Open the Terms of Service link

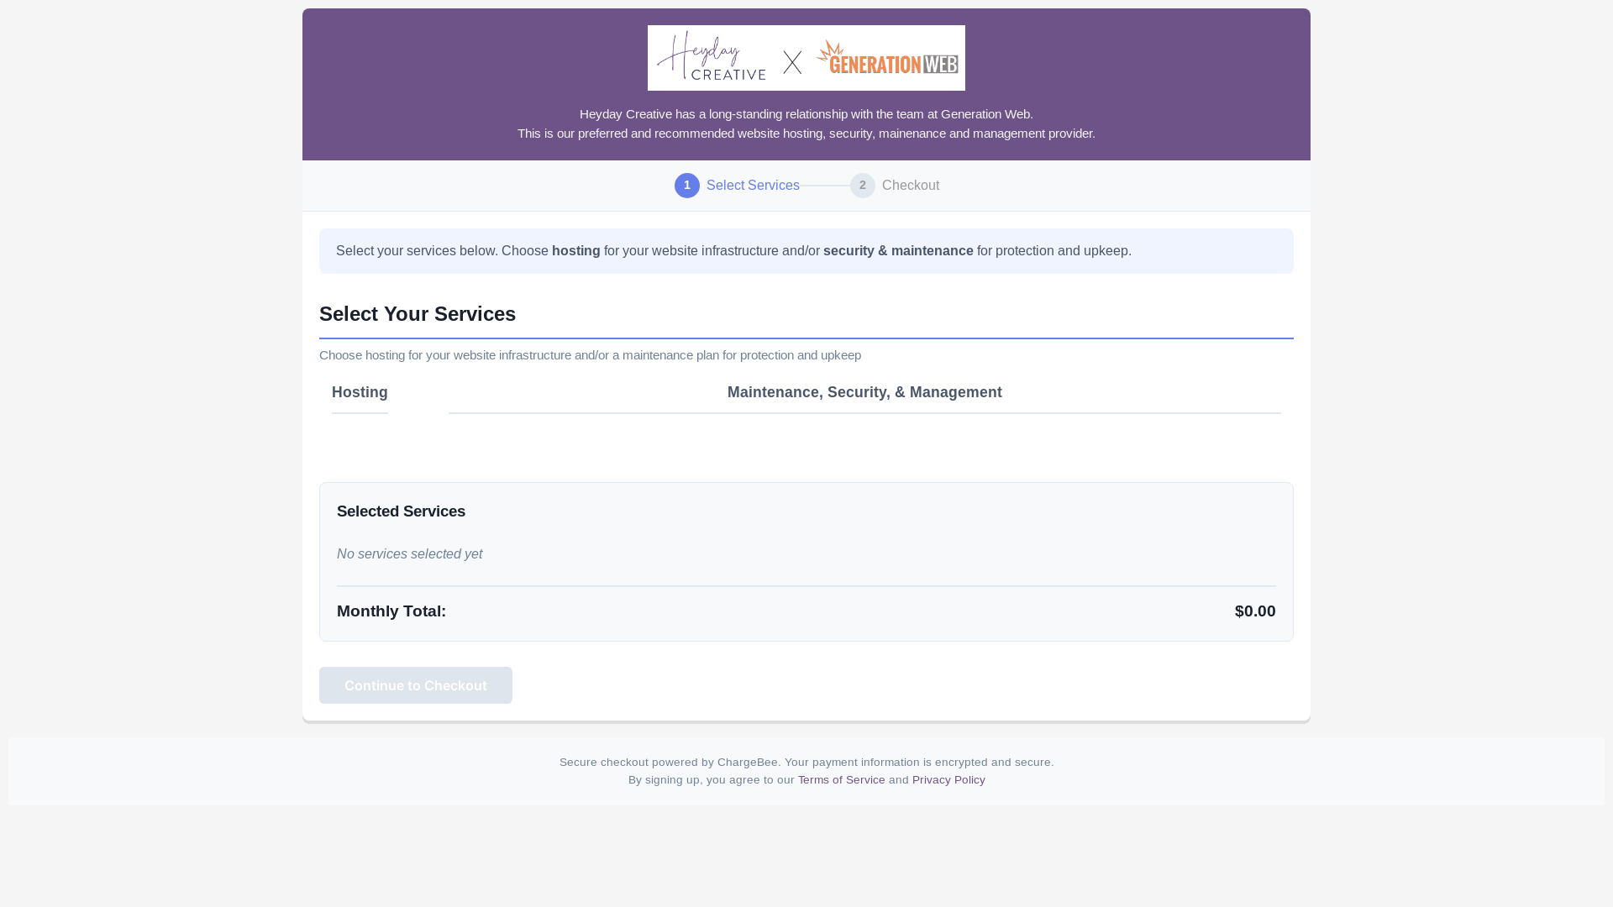[x=842, y=780]
